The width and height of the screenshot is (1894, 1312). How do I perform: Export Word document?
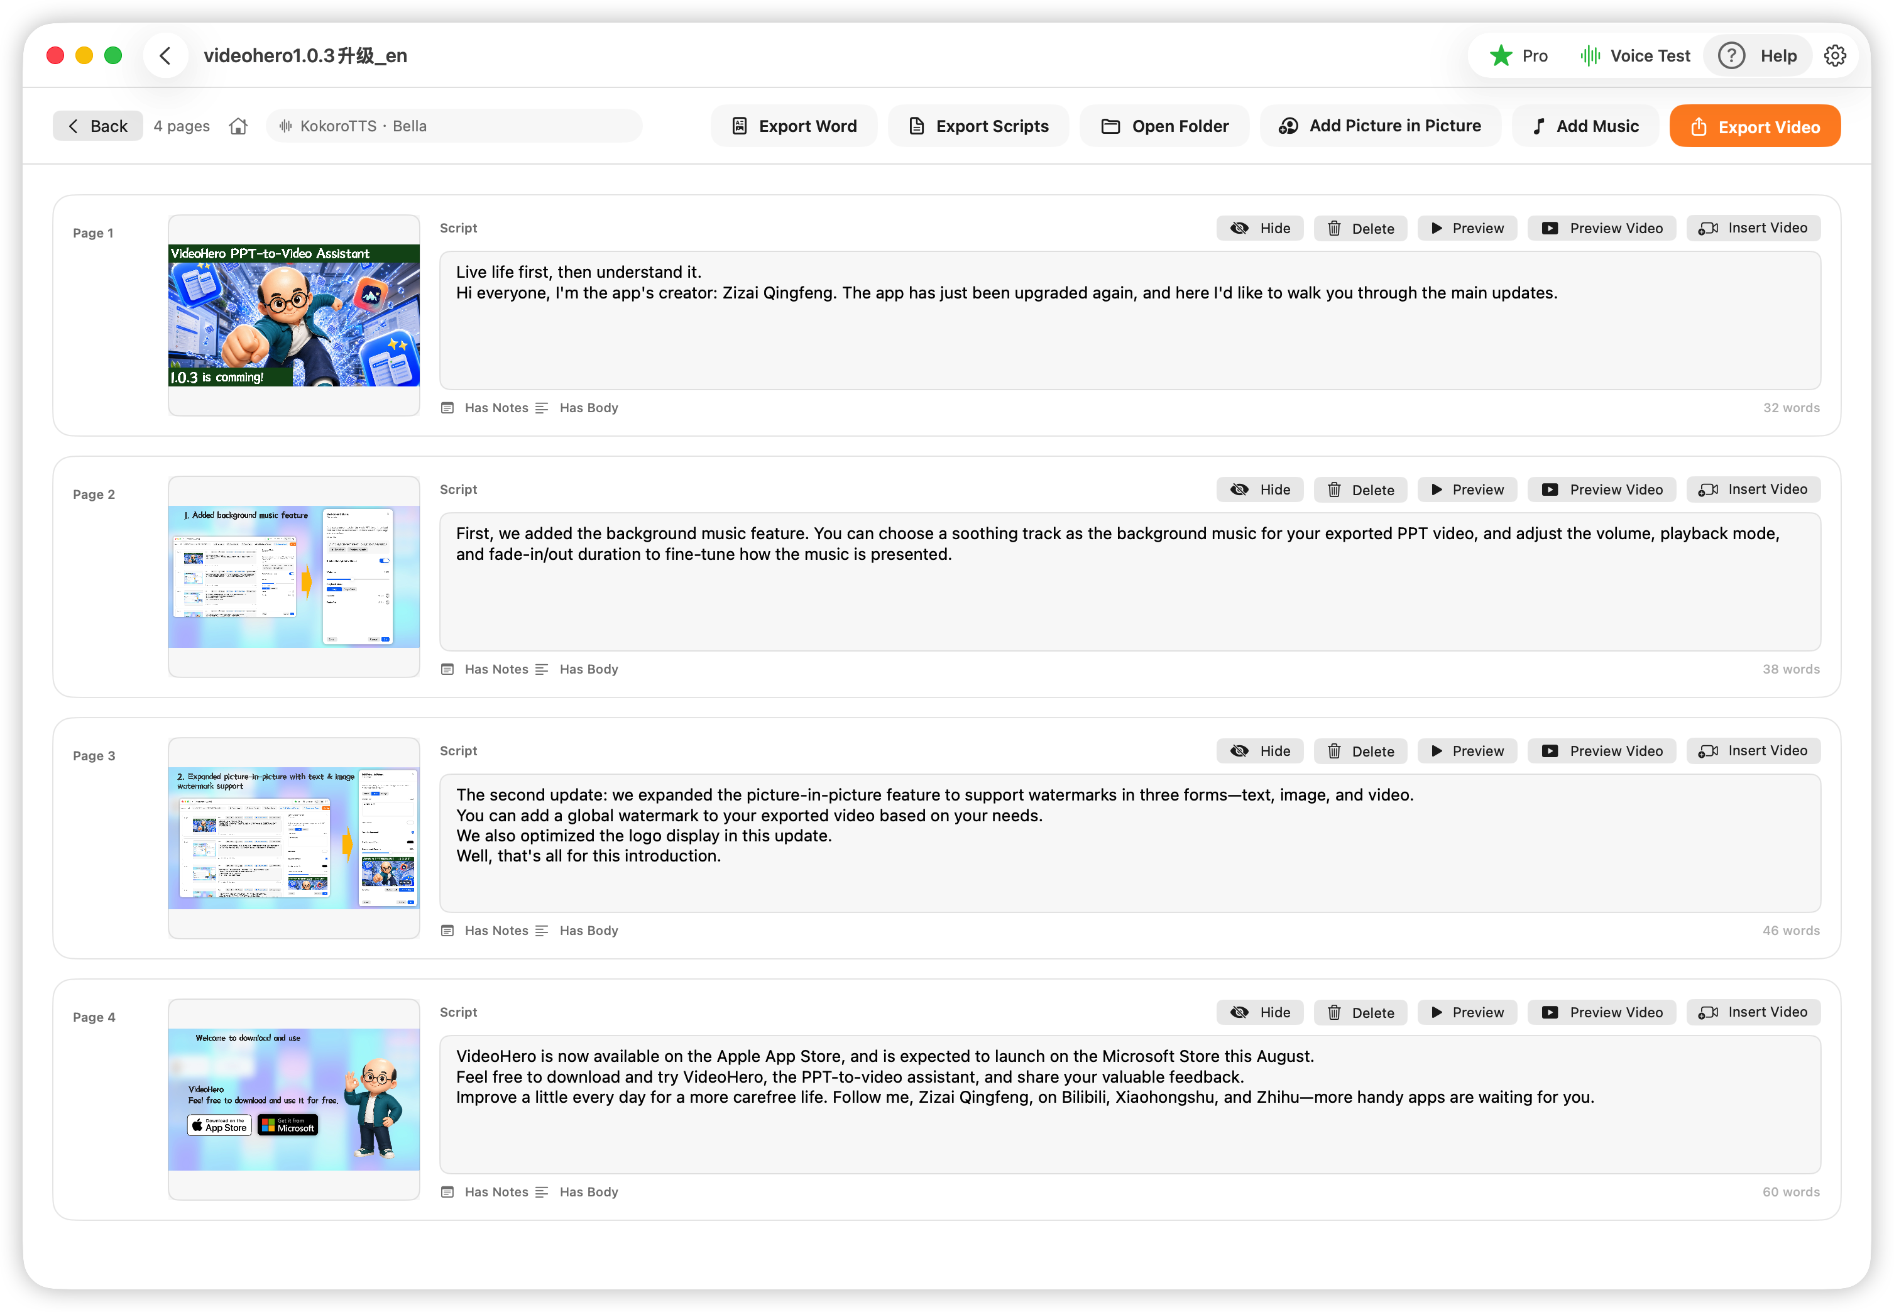pyautogui.click(x=793, y=126)
